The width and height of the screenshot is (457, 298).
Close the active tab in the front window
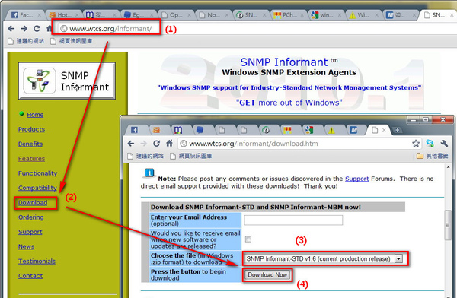(384, 130)
